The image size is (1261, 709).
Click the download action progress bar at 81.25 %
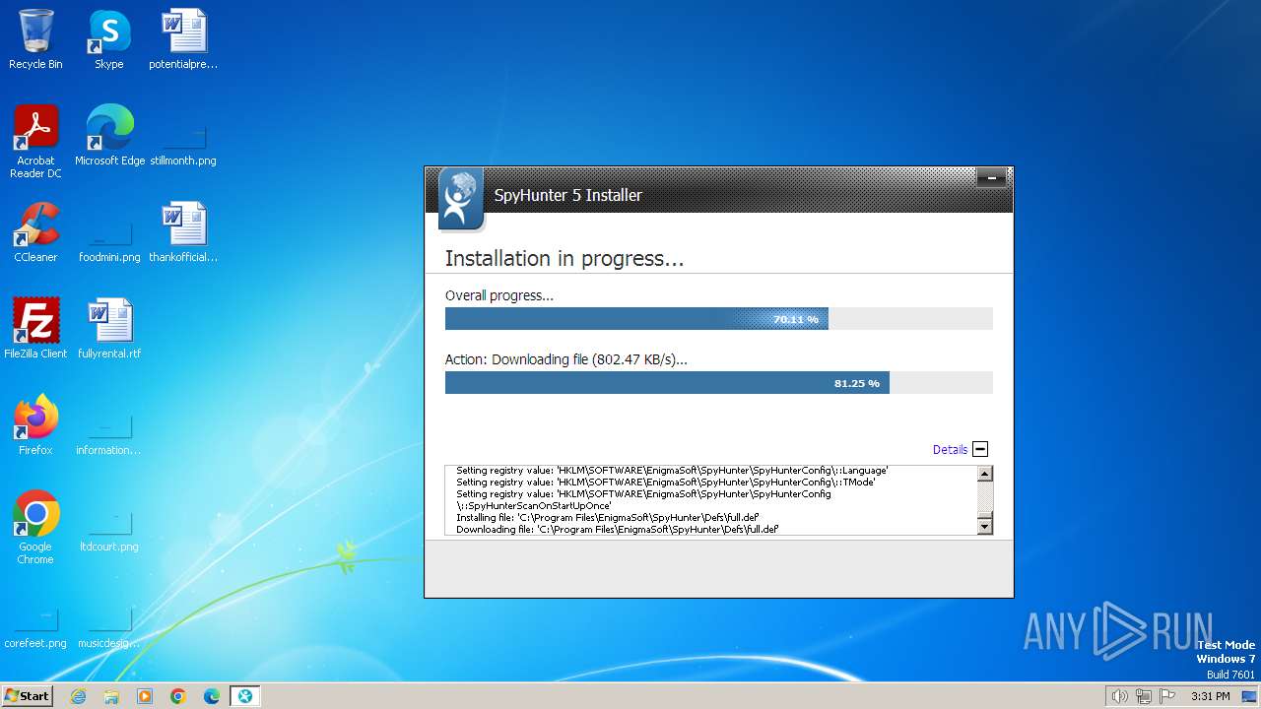(719, 383)
